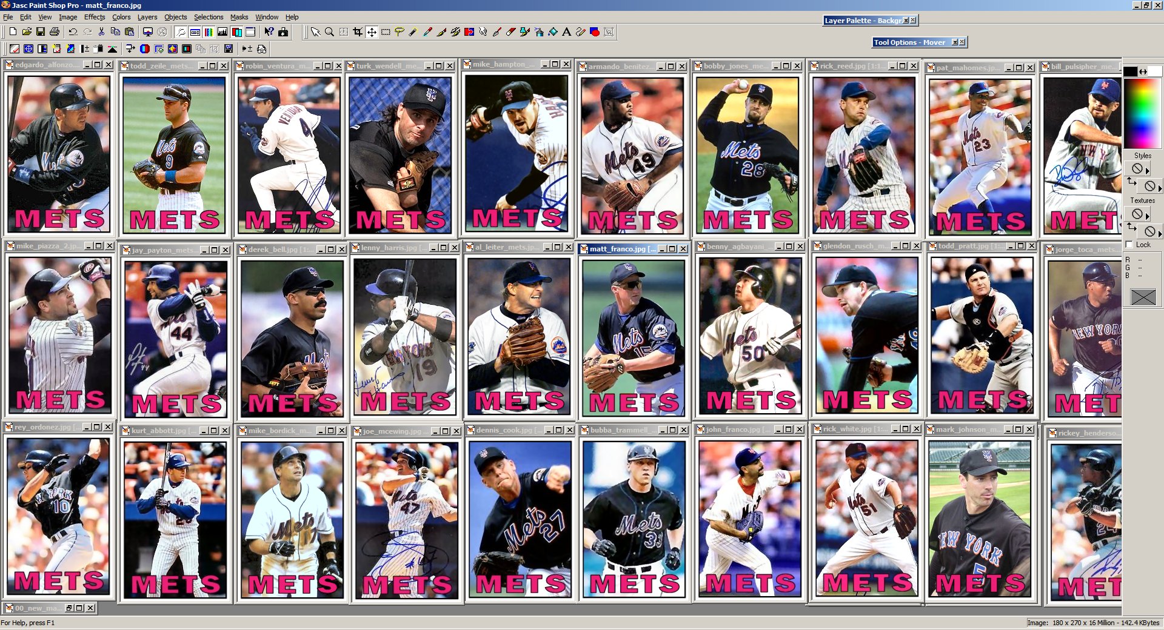Start screen capture with camera icon
The width and height of the screenshot is (1164, 630).
(283, 31)
